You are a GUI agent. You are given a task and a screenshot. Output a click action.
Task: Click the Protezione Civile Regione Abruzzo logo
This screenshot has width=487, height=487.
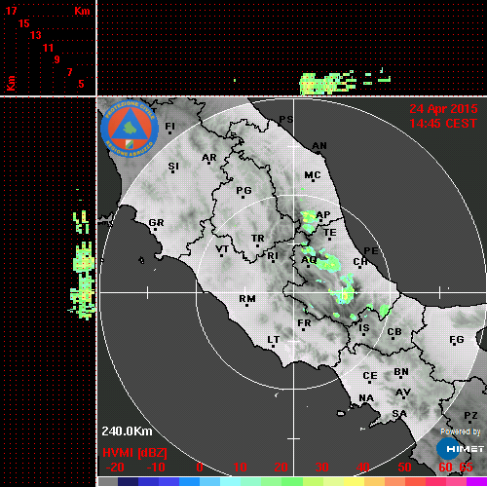pos(130,129)
